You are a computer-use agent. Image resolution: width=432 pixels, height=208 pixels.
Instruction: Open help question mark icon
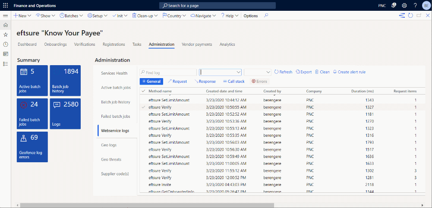tap(415, 5)
